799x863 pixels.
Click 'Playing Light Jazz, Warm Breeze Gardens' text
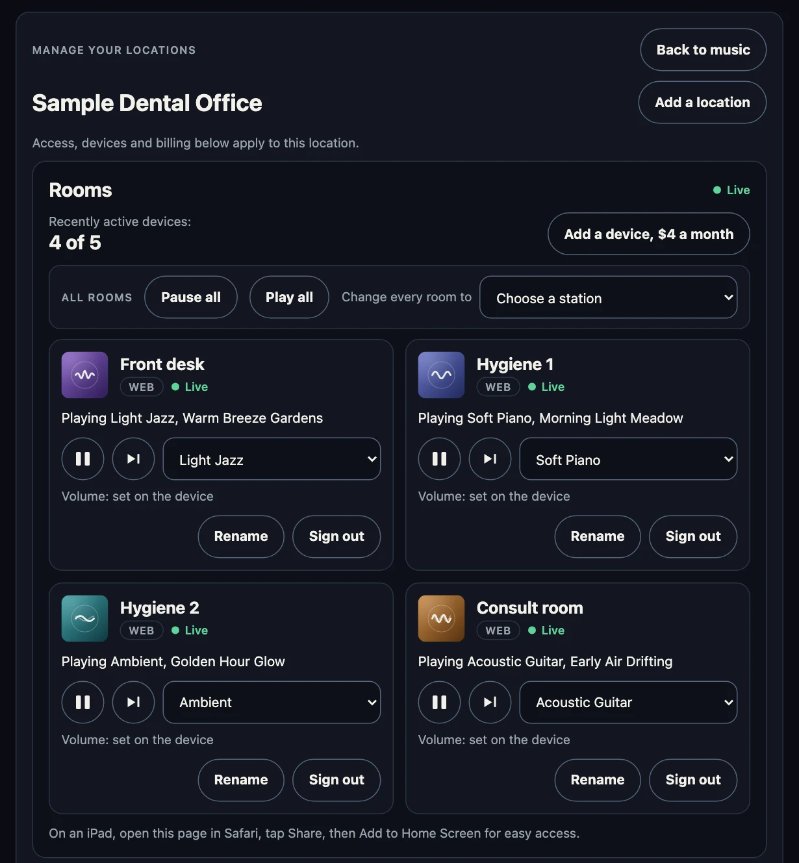tap(192, 418)
